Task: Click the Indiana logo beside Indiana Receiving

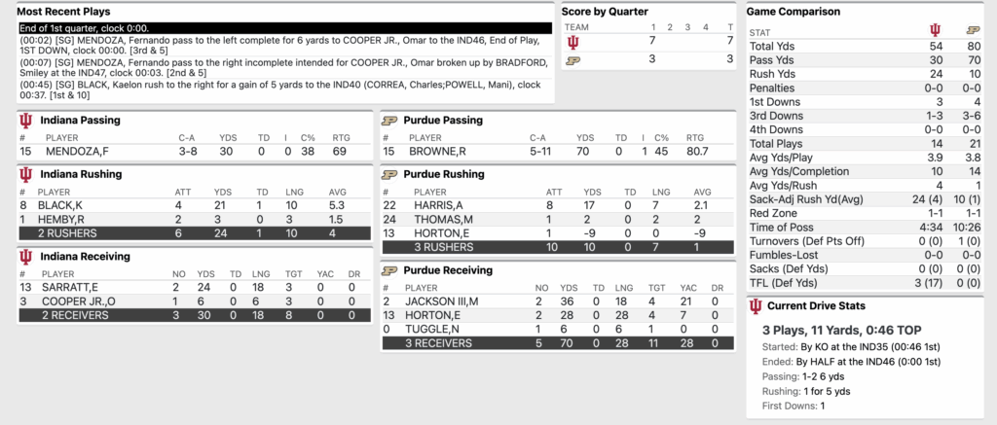Action: tap(25, 256)
